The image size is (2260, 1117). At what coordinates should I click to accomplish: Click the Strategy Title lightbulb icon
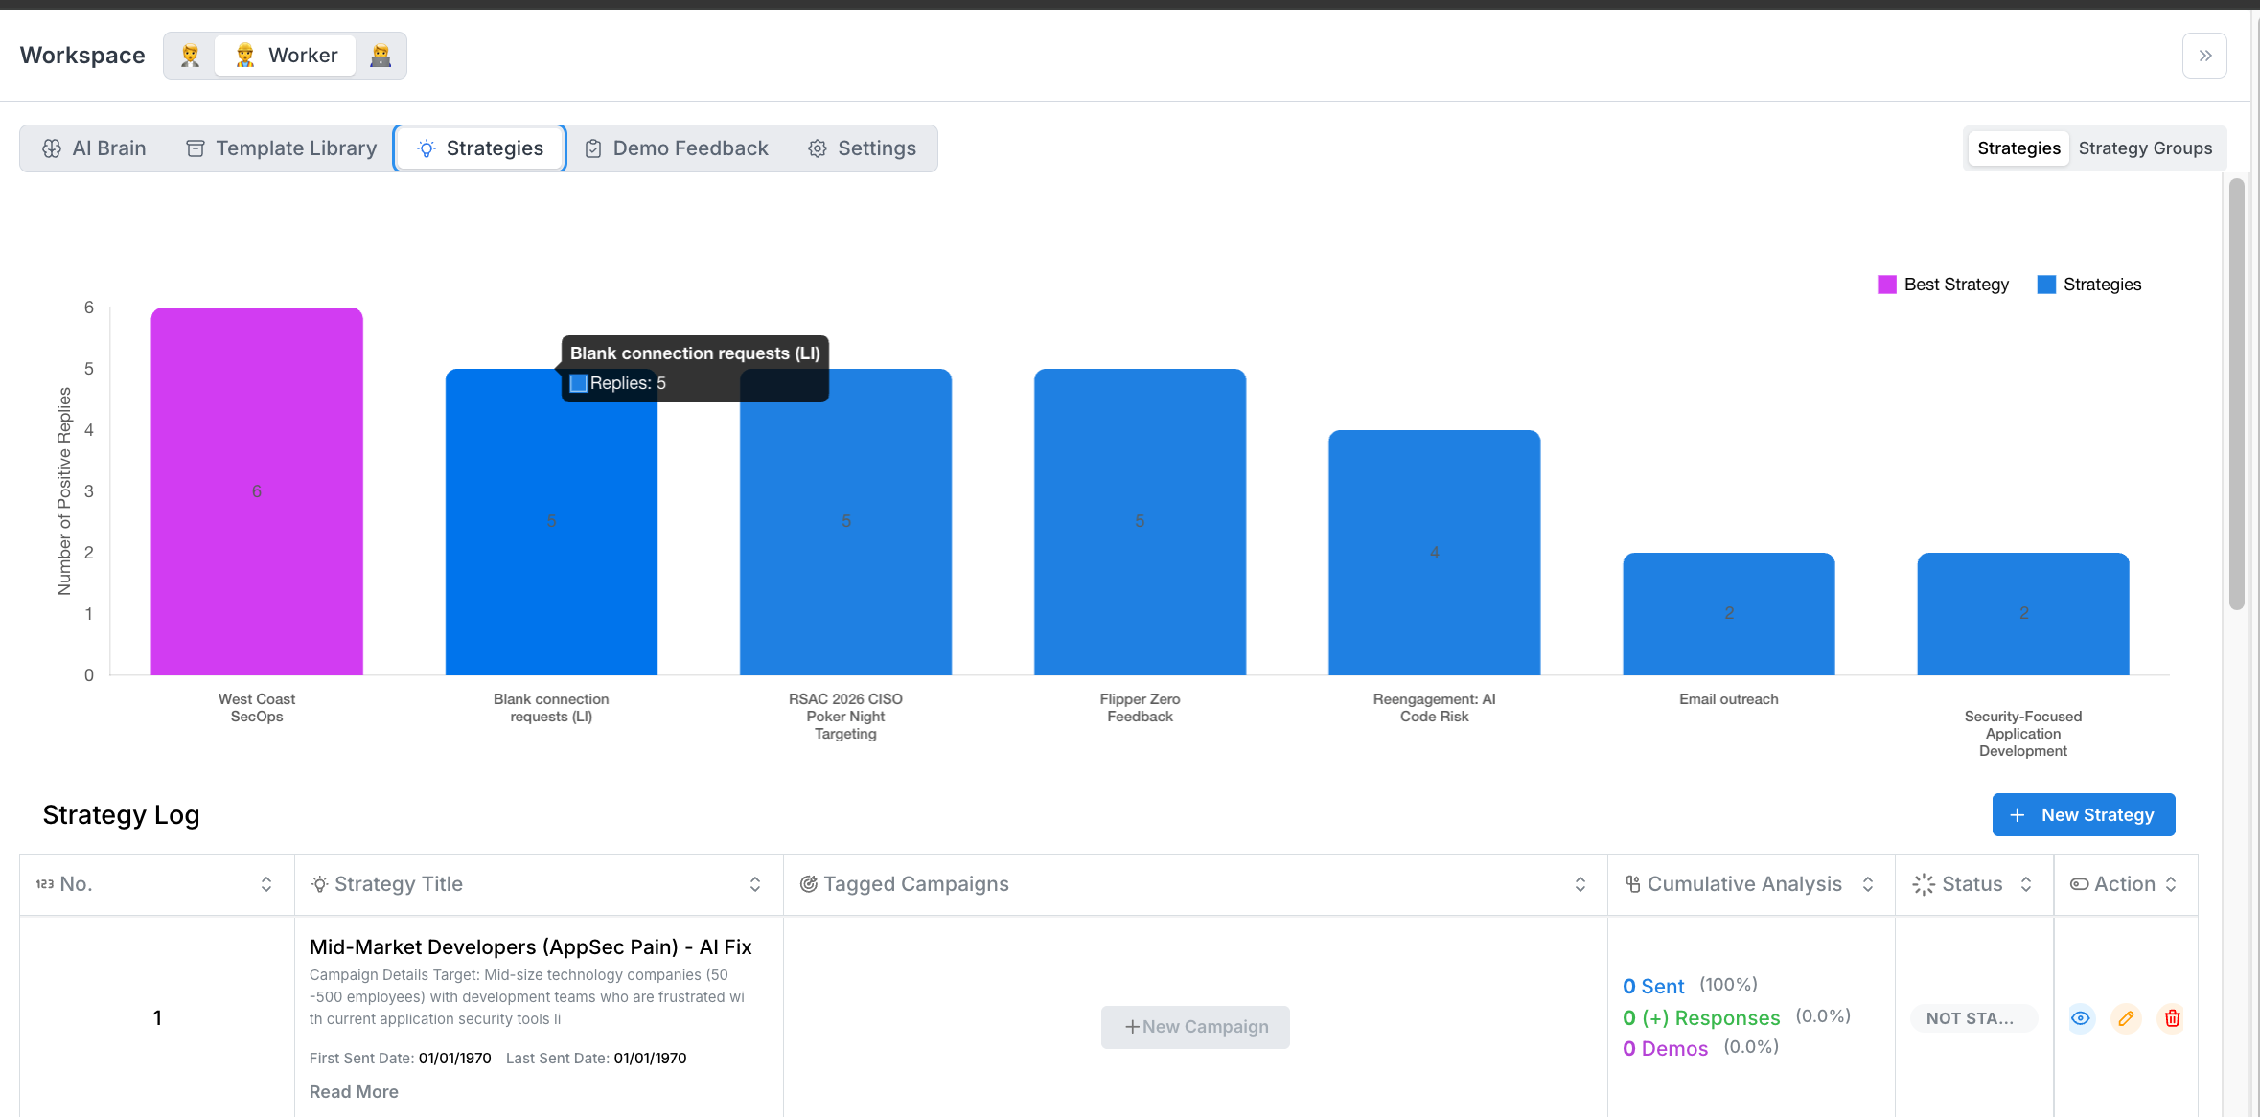tap(320, 884)
